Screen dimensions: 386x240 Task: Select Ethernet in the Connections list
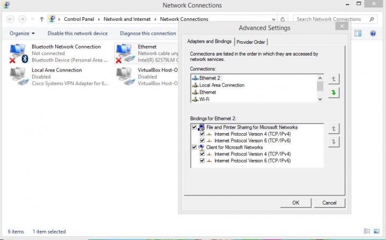(x=207, y=92)
